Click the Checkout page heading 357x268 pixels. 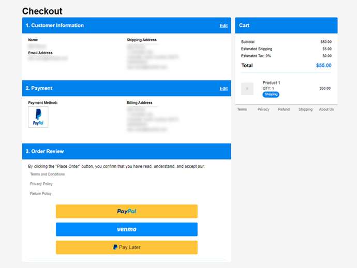tap(42, 11)
